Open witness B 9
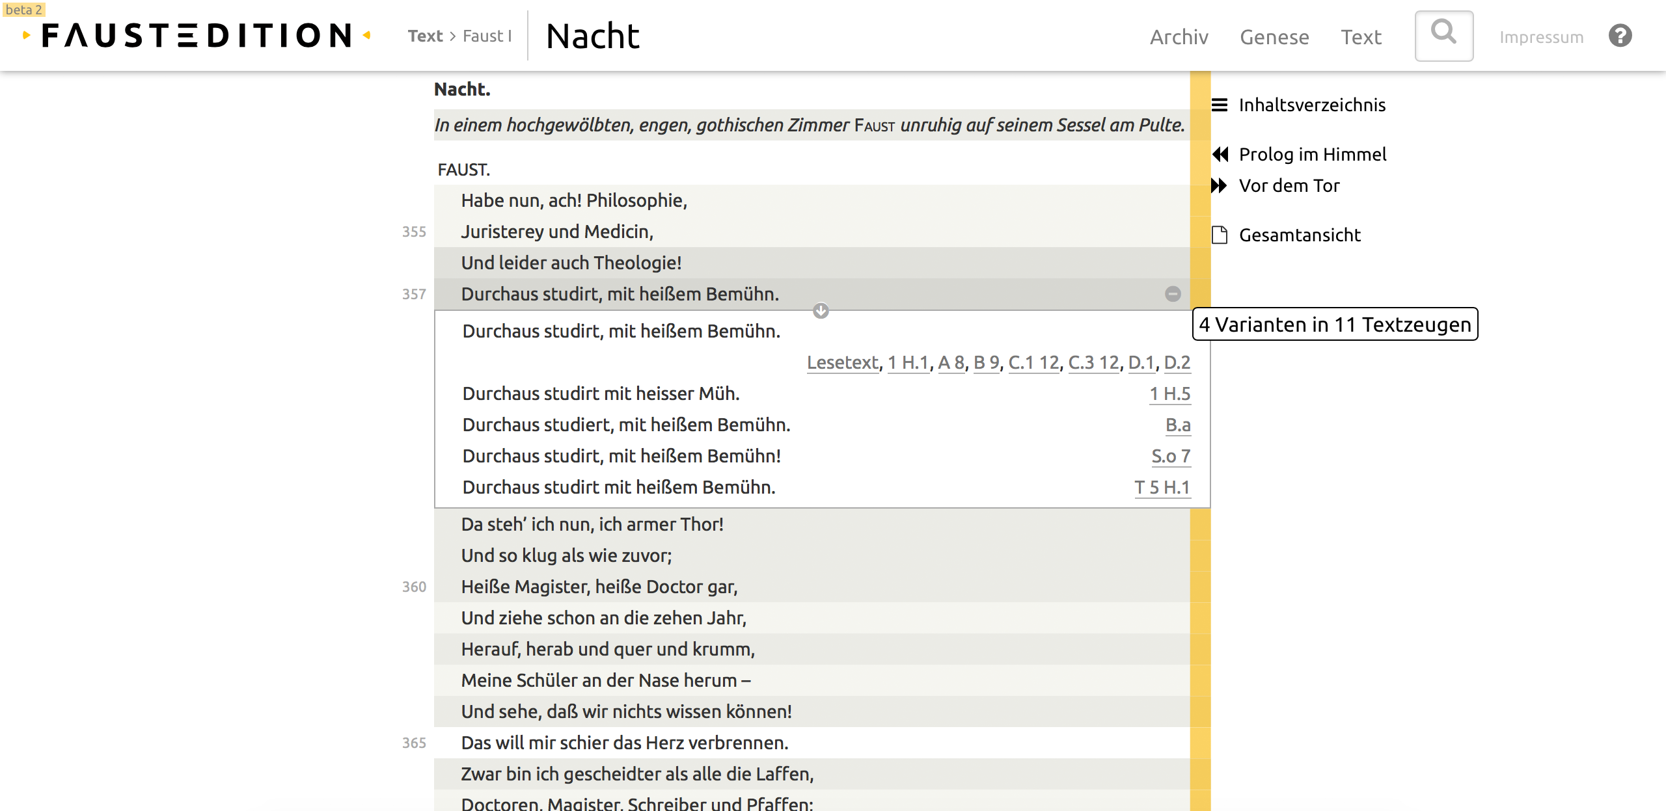This screenshot has width=1666, height=811. tap(987, 362)
